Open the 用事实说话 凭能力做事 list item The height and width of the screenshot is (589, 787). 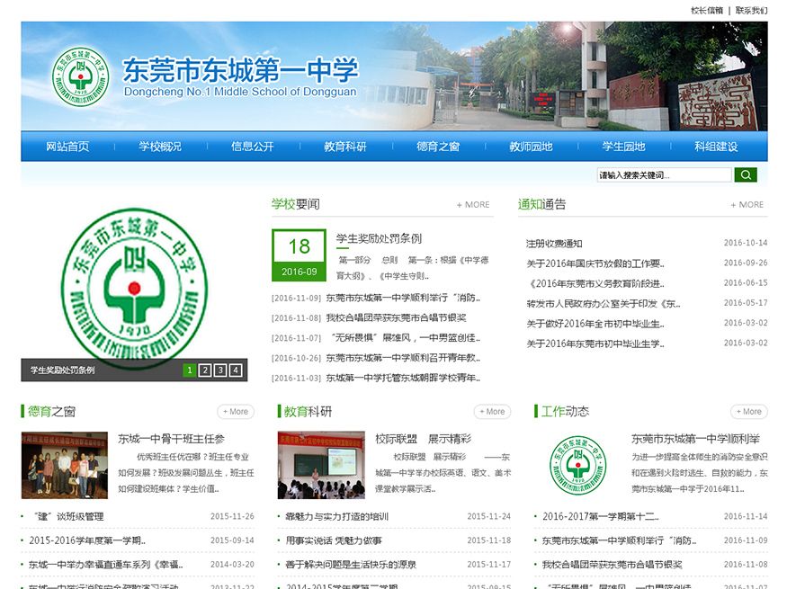point(334,540)
